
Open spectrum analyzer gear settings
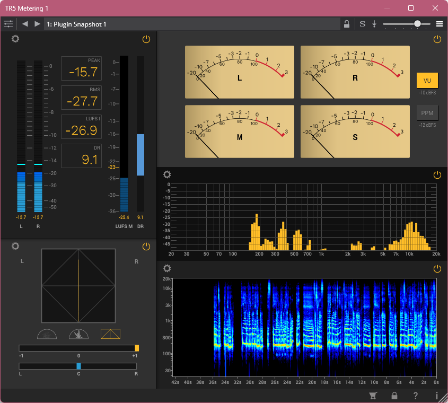[x=167, y=174]
